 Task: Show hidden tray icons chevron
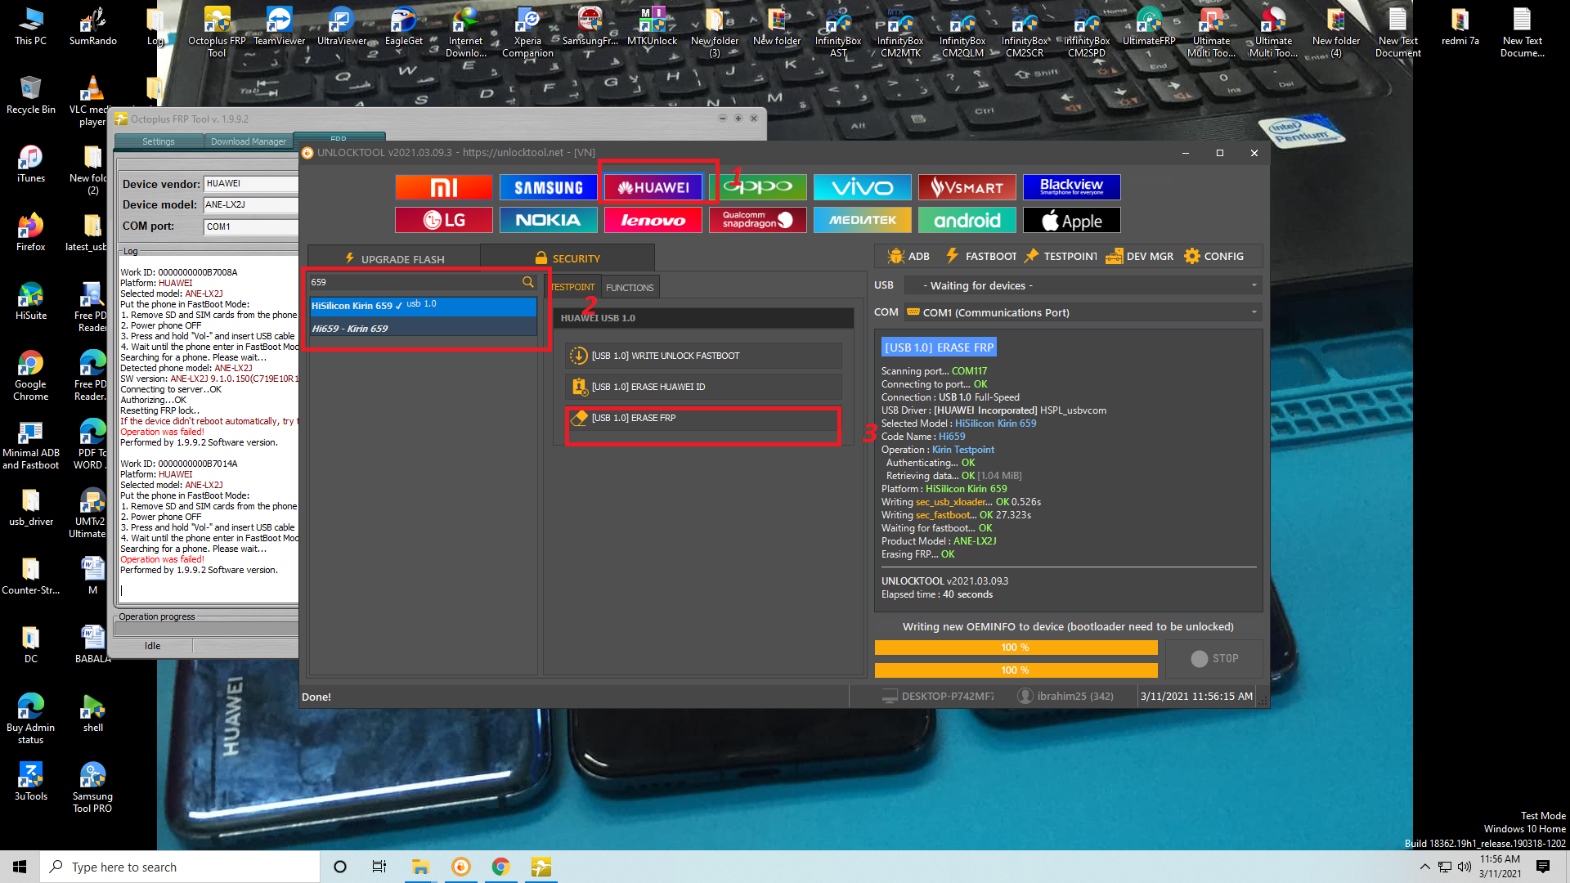pos(1425,867)
